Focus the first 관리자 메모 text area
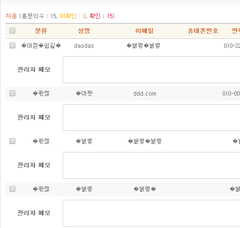This screenshot has width=240, height=228. (152, 70)
